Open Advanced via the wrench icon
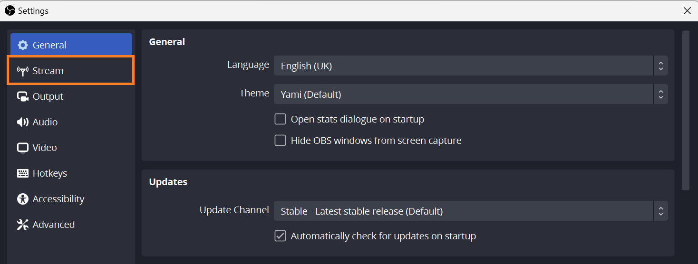The height and width of the screenshot is (264, 698). click(23, 225)
